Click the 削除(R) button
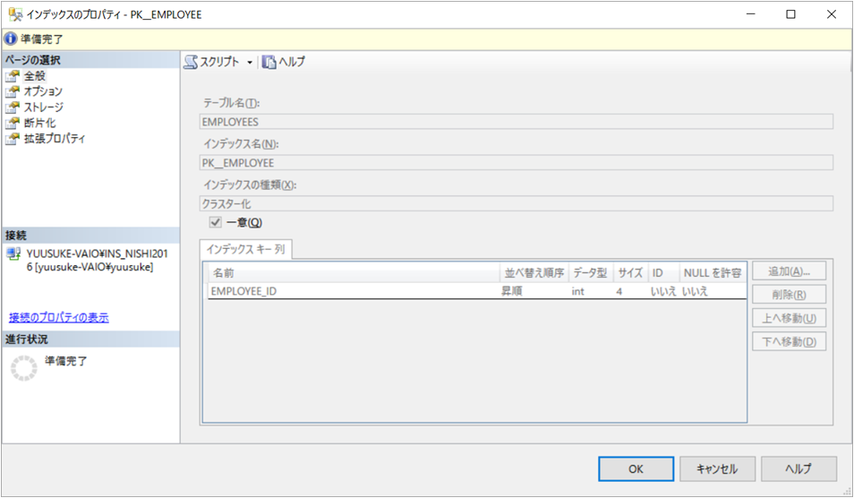This screenshot has width=854, height=498. (x=790, y=295)
